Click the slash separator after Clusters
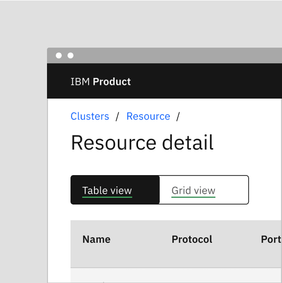The height and width of the screenshot is (283, 282). (x=117, y=117)
